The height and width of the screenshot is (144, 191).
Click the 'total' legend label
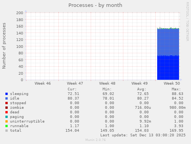coord(16,131)
